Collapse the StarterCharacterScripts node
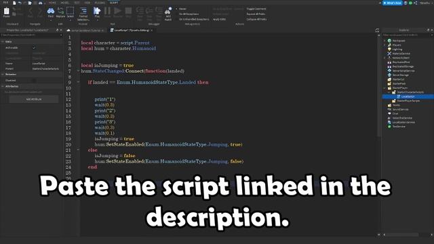434x244 pixels. pos(389,92)
